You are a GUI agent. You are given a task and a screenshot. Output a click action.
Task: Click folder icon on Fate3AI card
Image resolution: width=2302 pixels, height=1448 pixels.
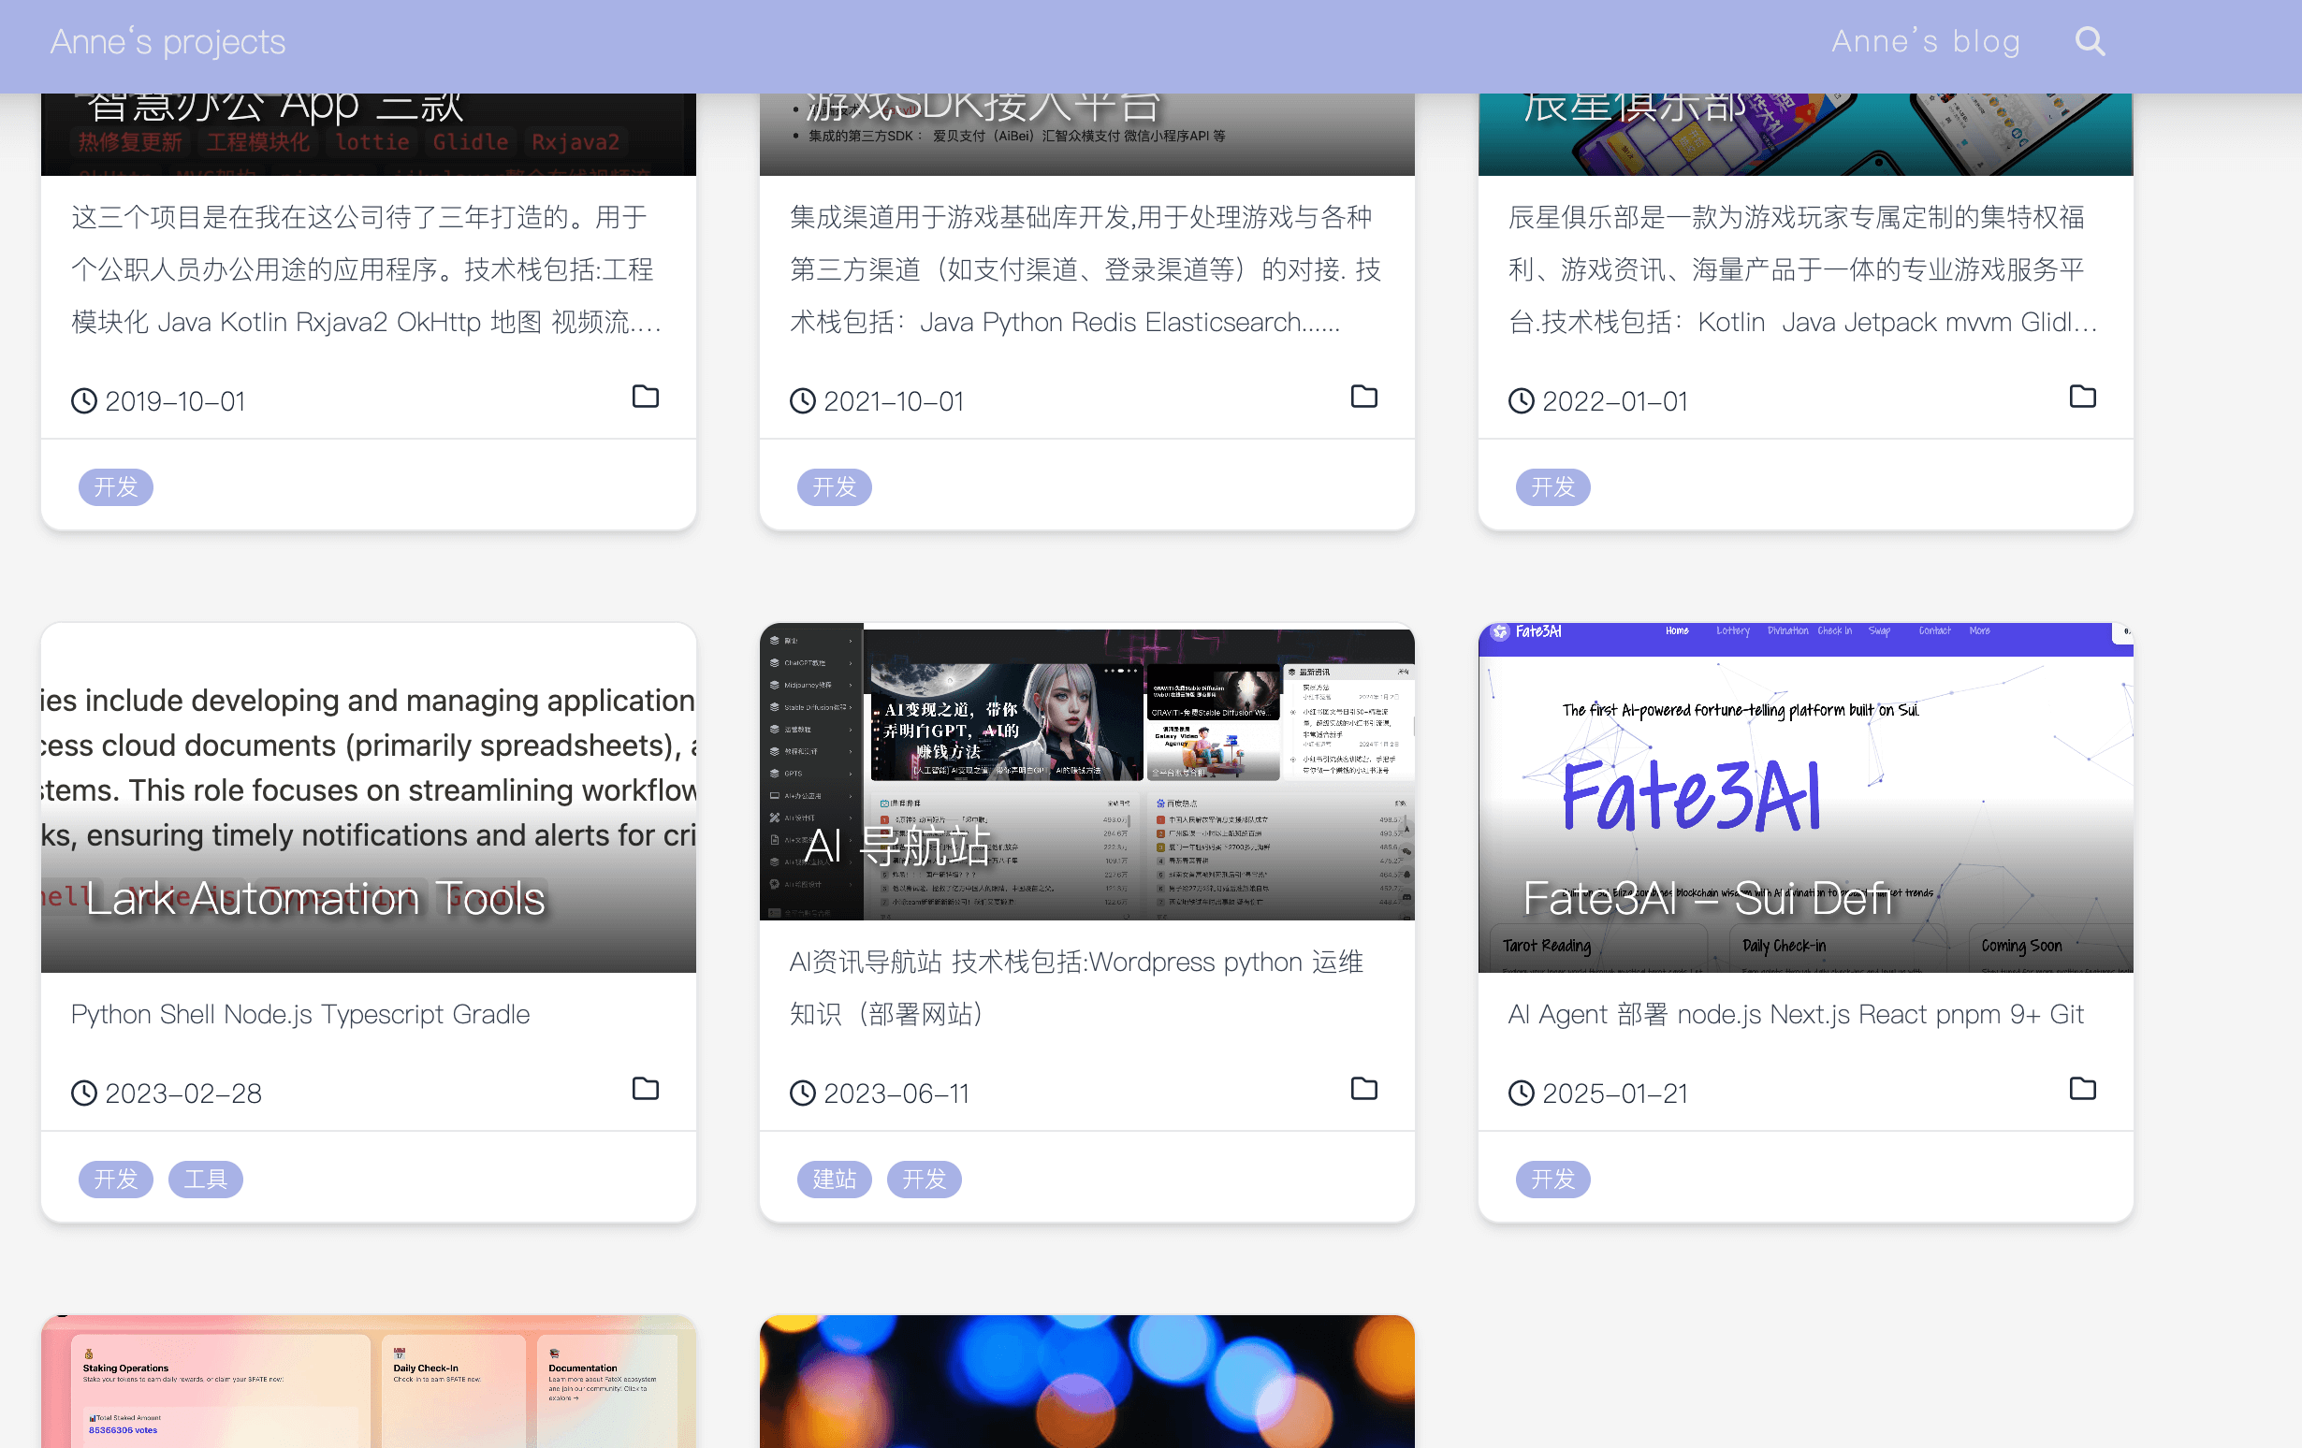(x=2082, y=1089)
